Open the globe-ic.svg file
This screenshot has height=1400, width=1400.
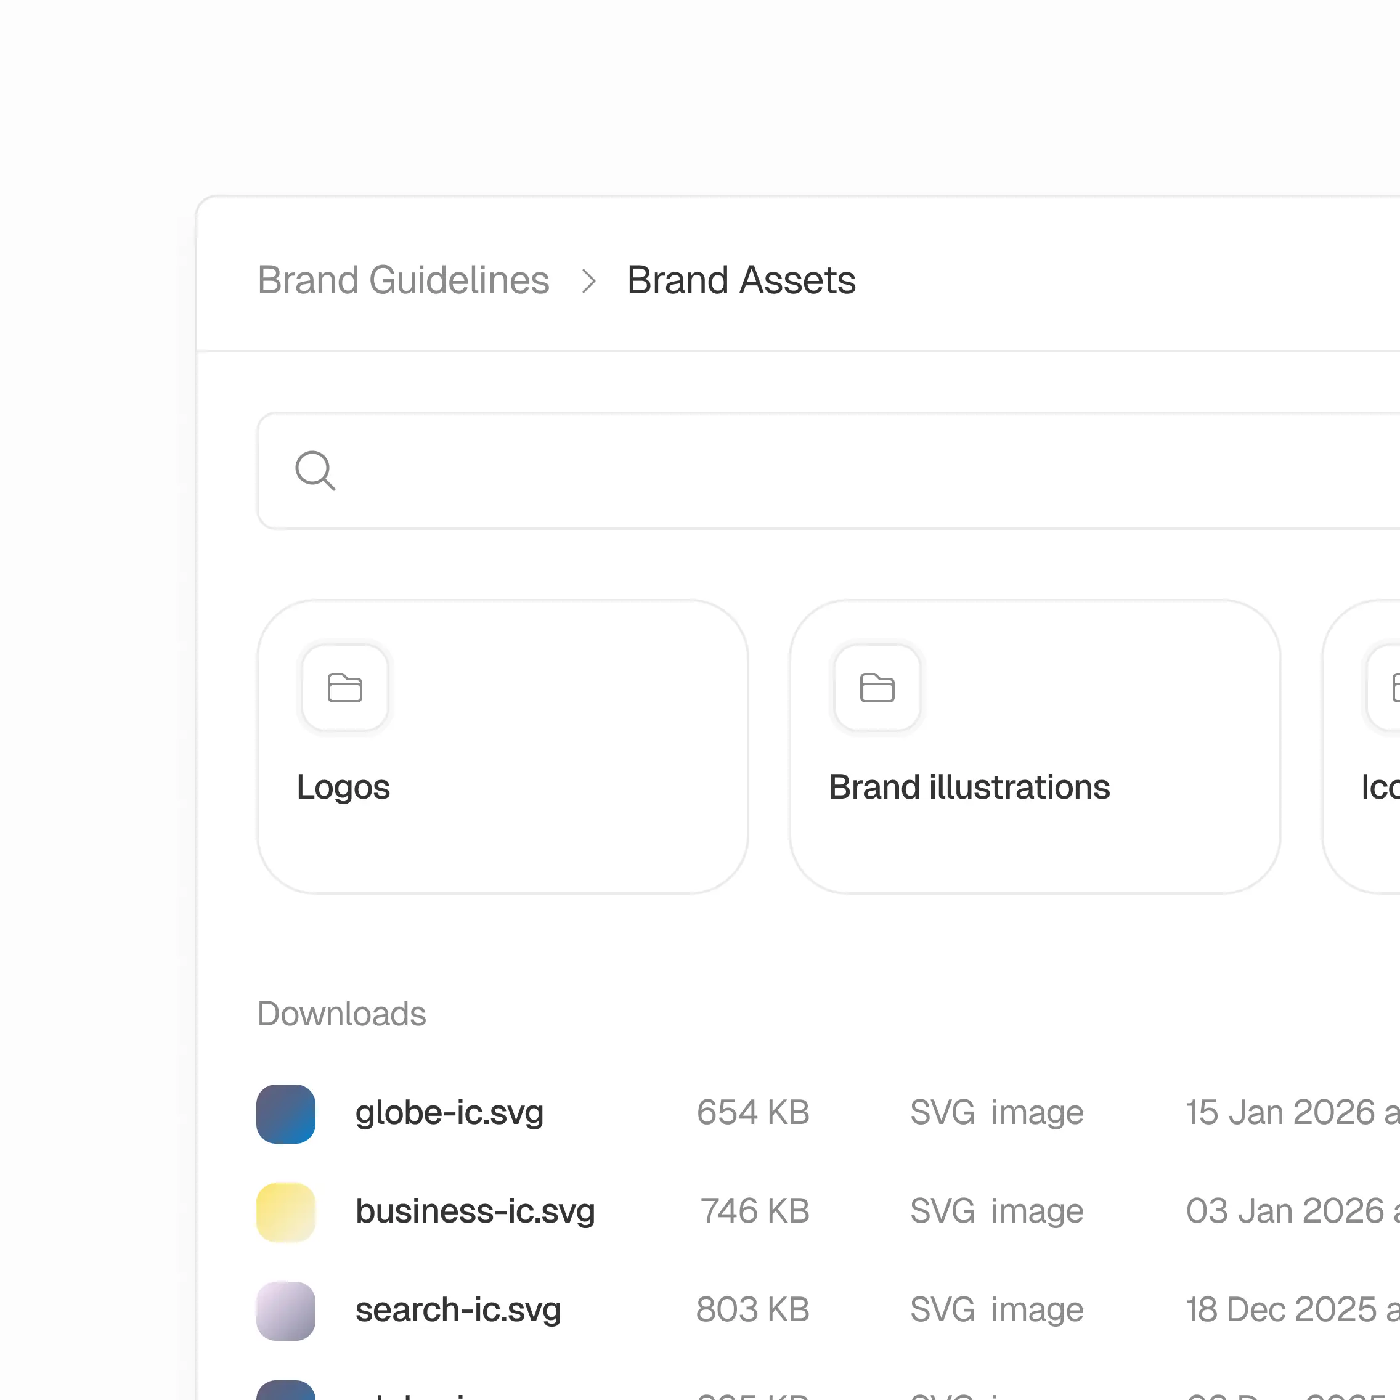(449, 1113)
